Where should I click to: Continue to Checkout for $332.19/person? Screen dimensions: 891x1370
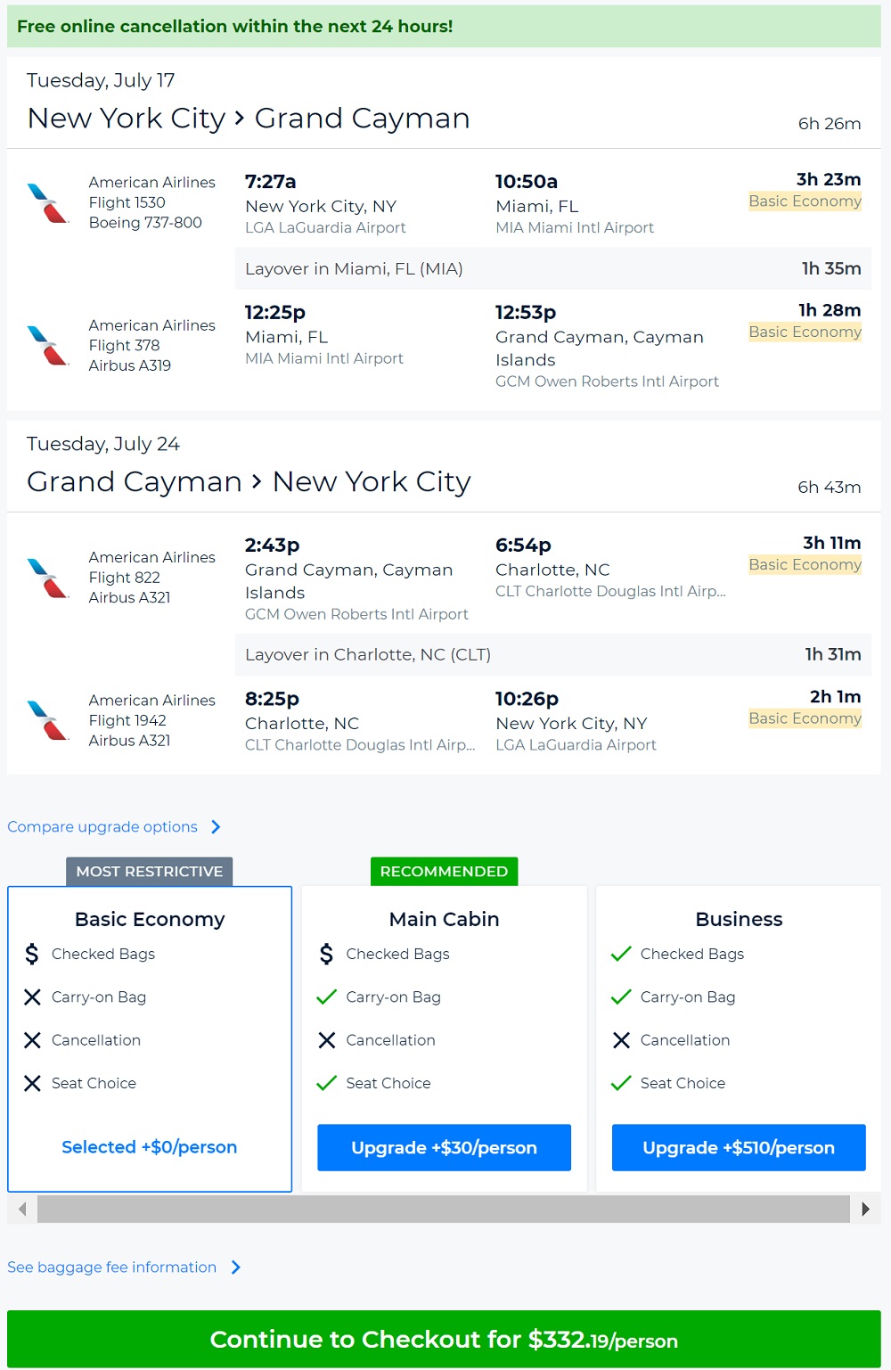444,1340
